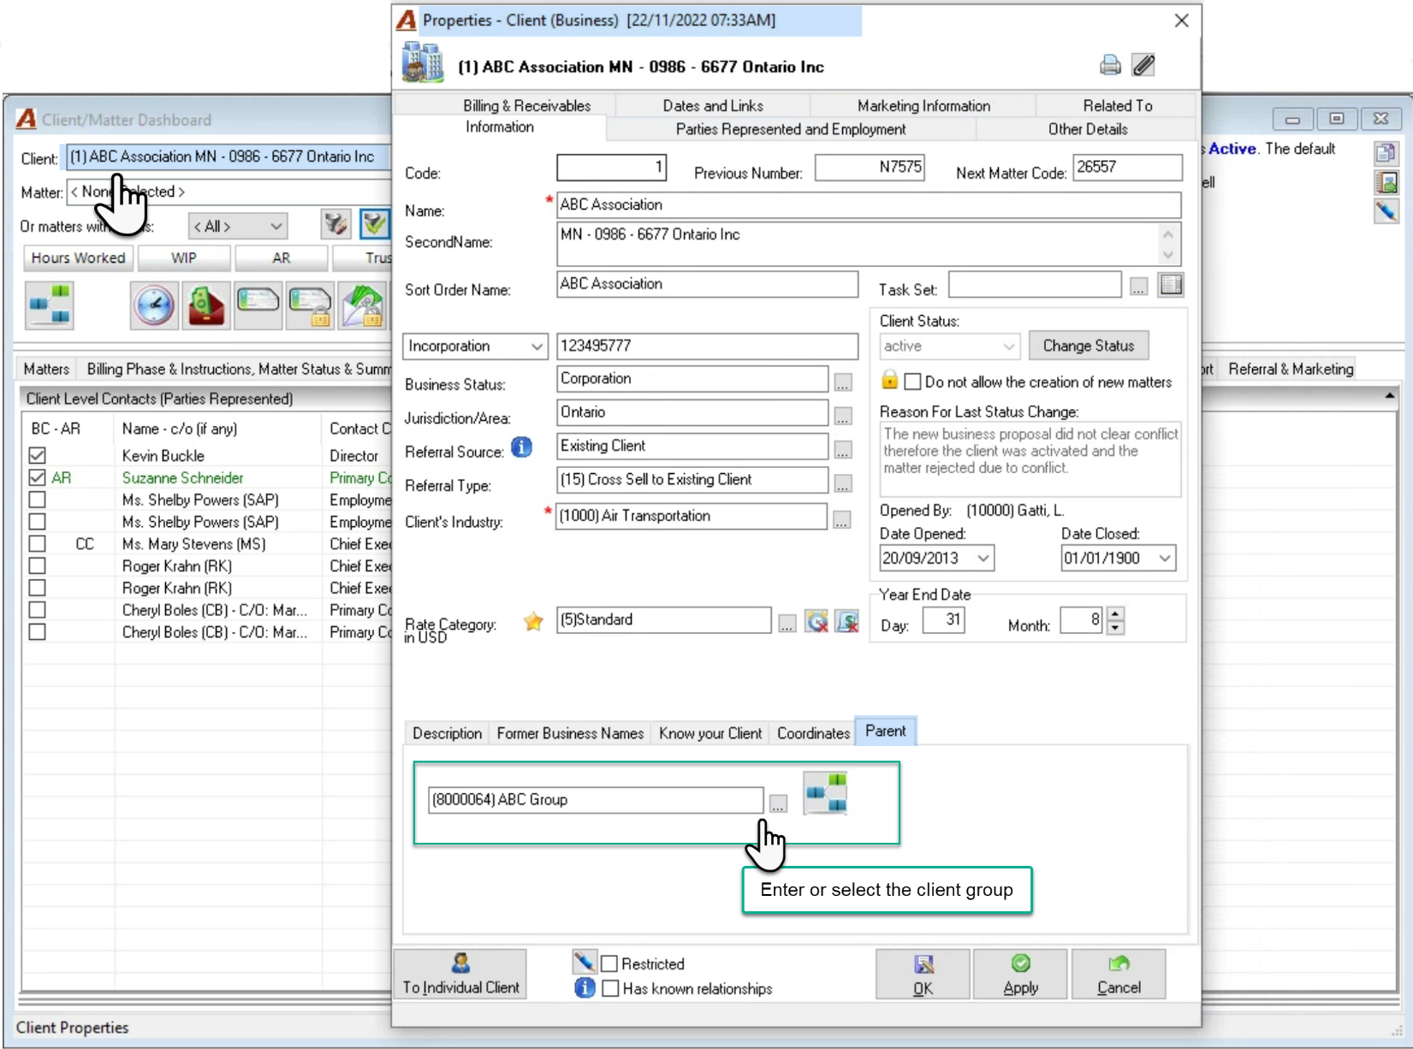Click the rate remove icon with red X
Image resolution: width=1413 pixels, height=1049 pixels.
846,621
